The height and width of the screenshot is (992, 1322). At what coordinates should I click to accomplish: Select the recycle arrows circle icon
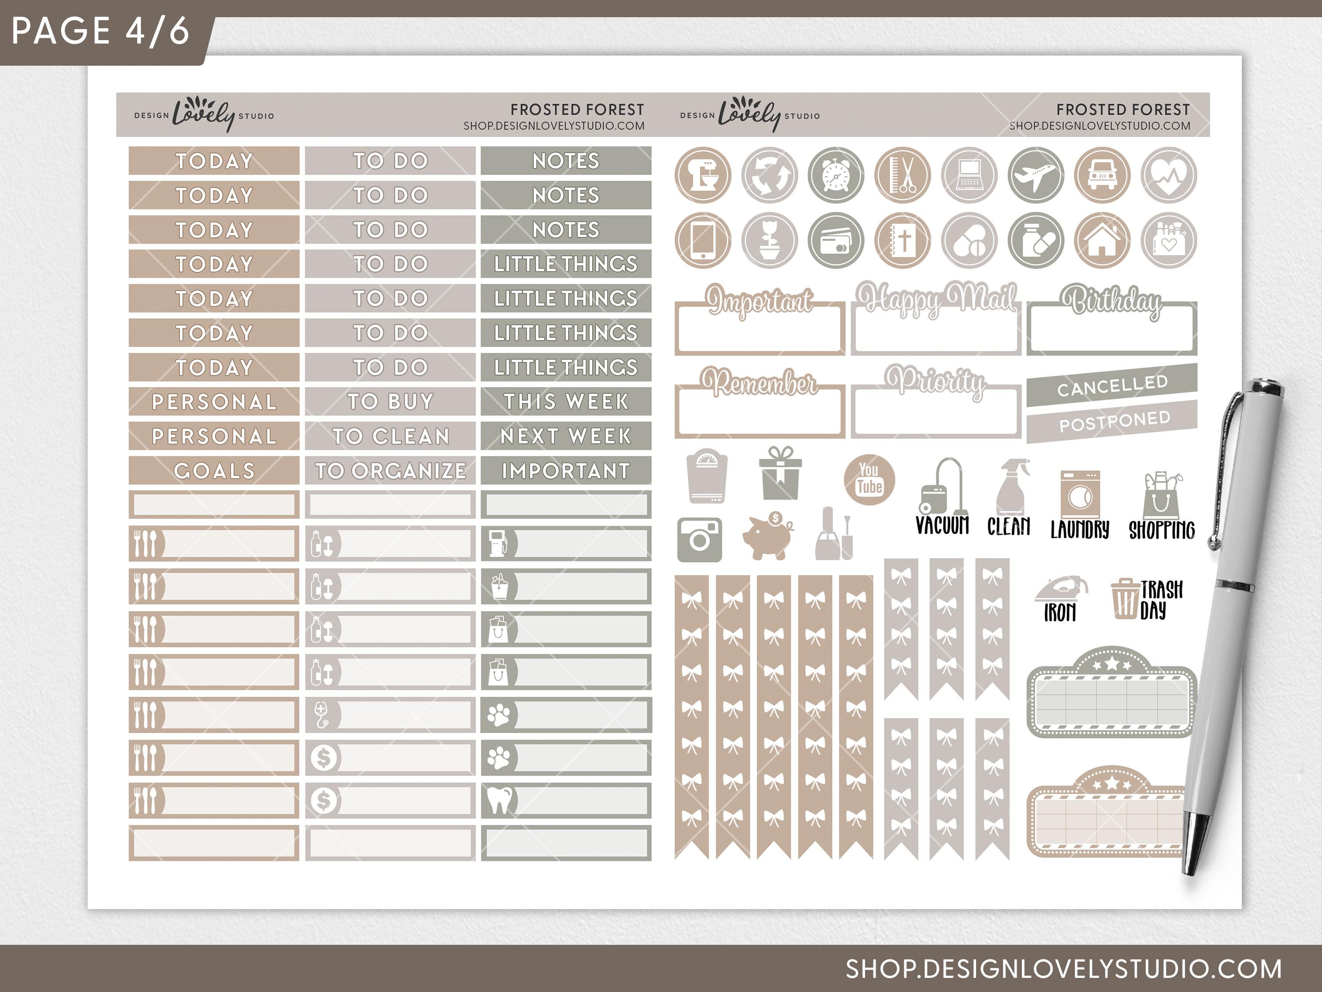click(x=769, y=175)
